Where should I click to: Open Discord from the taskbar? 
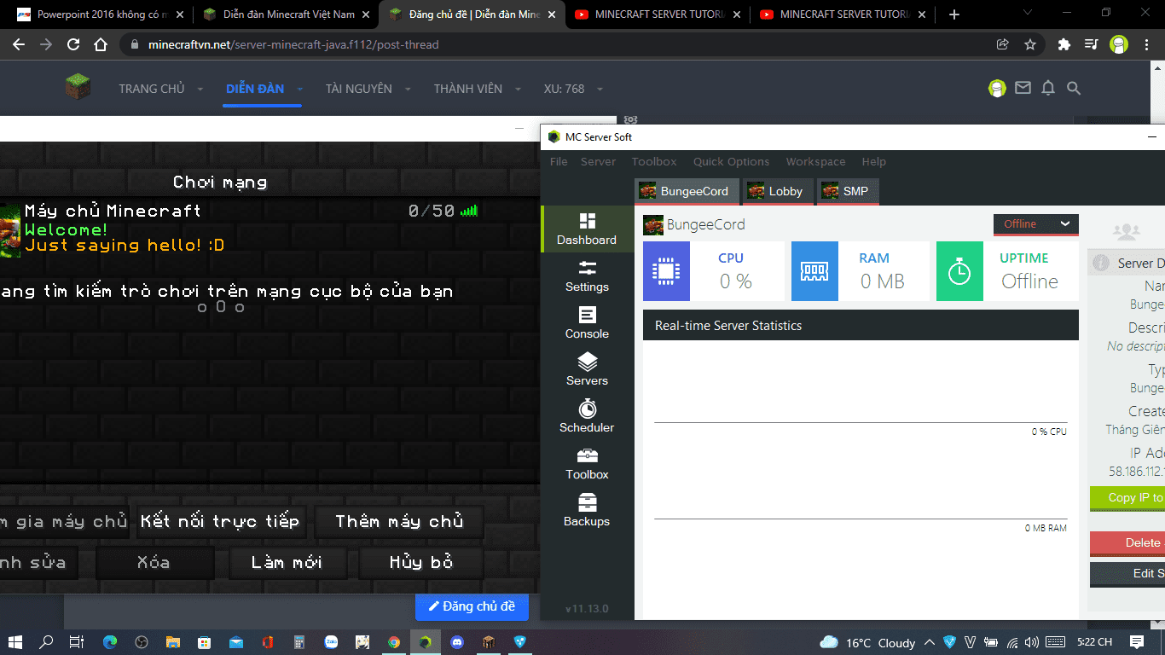(x=457, y=641)
